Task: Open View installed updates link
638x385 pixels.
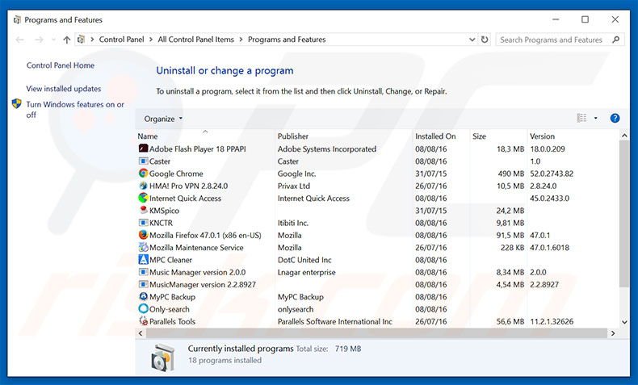Action: (x=64, y=88)
